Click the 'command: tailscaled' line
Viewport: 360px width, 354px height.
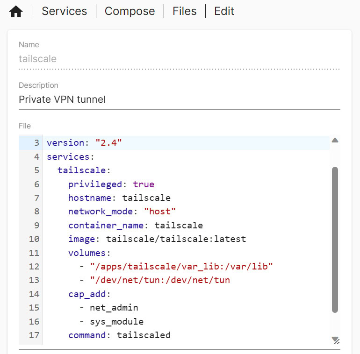119,335
